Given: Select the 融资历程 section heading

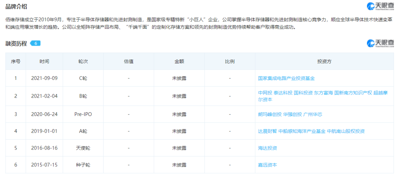Looking at the screenshot, I should (x=16, y=43).
